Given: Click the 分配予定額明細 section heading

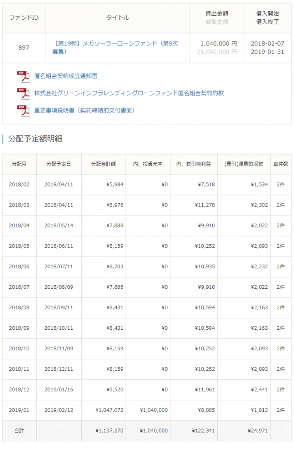Looking at the screenshot, I should pyautogui.click(x=35, y=139).
